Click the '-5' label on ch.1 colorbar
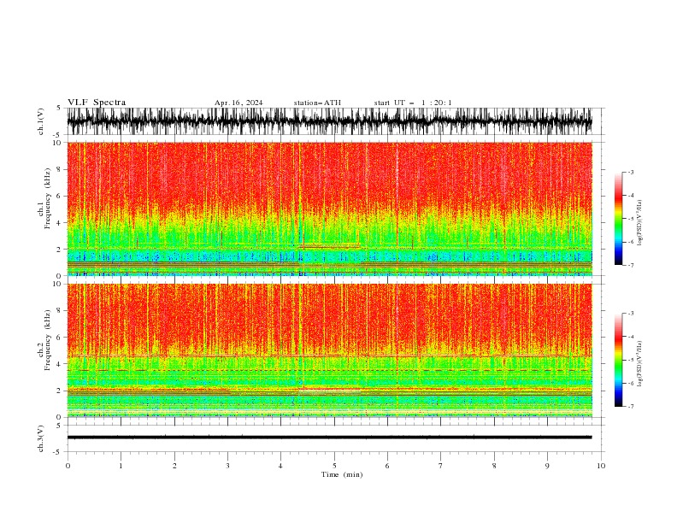Screen dimensions: 677x523 pyautogui.click(x=630, y=219)
